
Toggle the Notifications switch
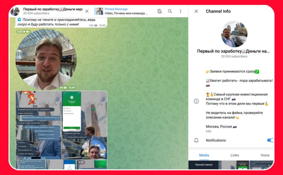(x=270, y=140)
